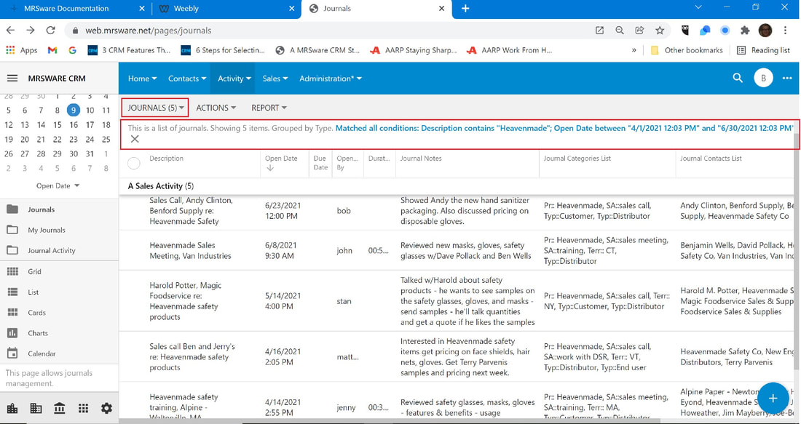Clear the filter with the X icon
This screenshot has width=801, height=424.
[x=135, y=139]
